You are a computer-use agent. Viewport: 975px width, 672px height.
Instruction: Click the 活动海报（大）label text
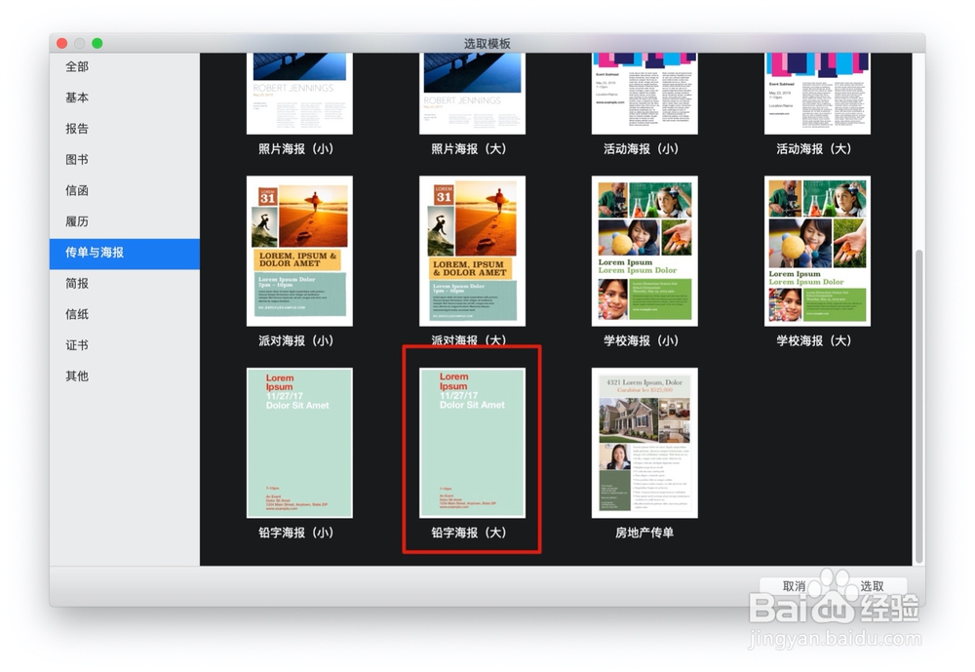(814, 148)
